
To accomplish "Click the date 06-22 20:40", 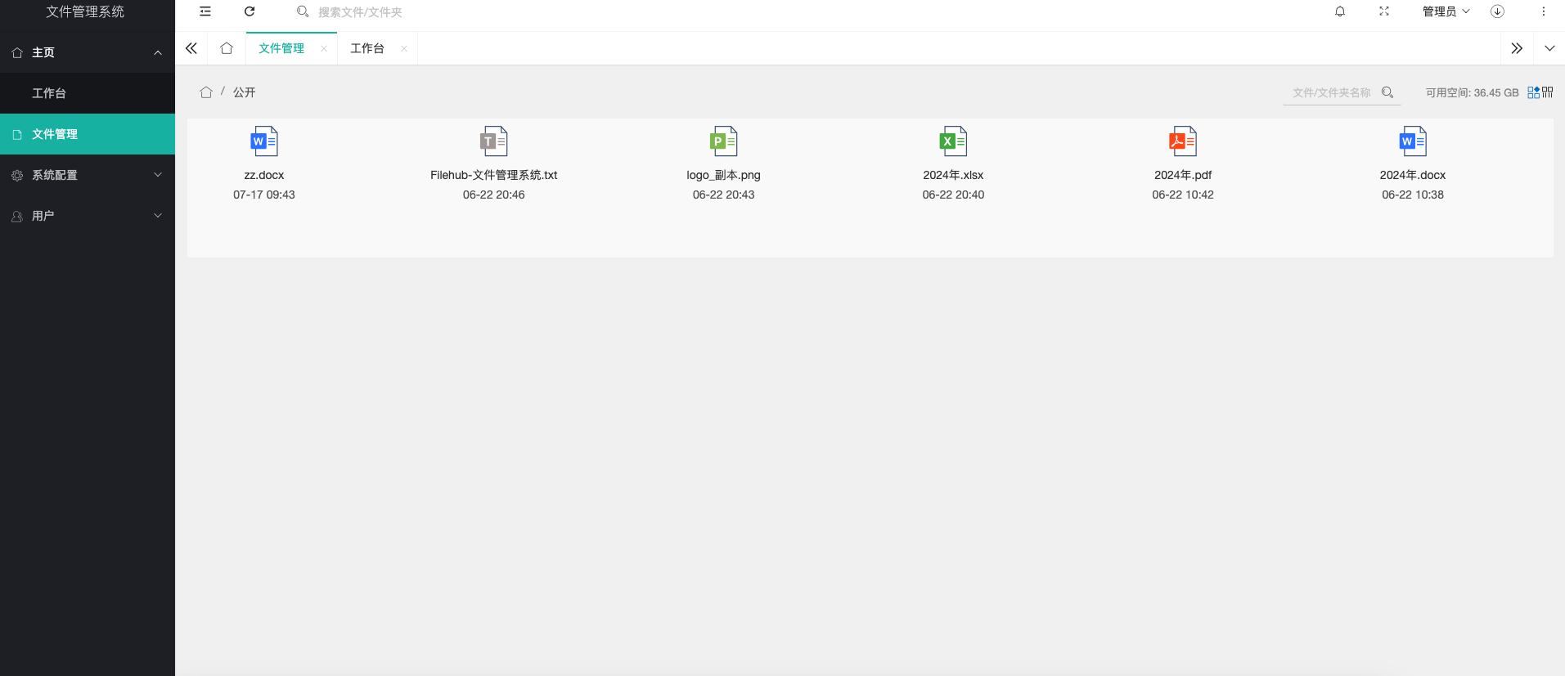I will click(954, 195).
